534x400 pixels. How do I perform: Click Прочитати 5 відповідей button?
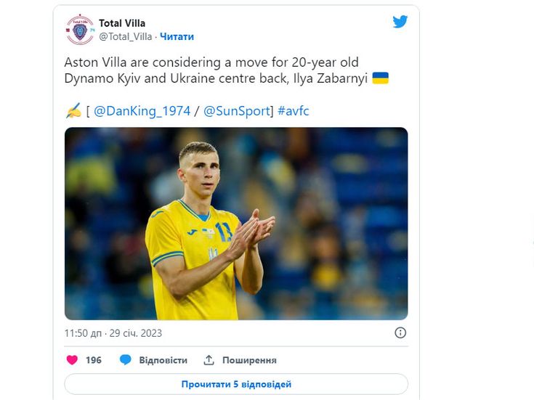point(236,384)
